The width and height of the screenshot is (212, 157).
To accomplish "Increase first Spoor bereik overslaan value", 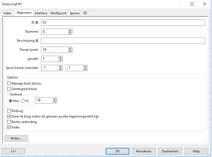I will point(61,66).
